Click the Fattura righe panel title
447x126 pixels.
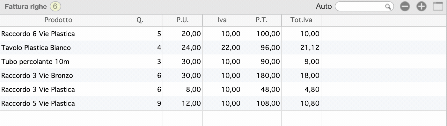click(26, 6)
